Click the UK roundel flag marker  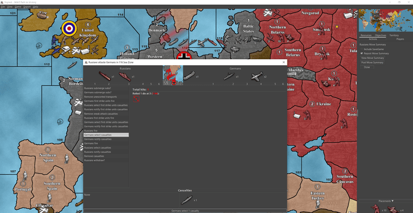tap(69, 28)
